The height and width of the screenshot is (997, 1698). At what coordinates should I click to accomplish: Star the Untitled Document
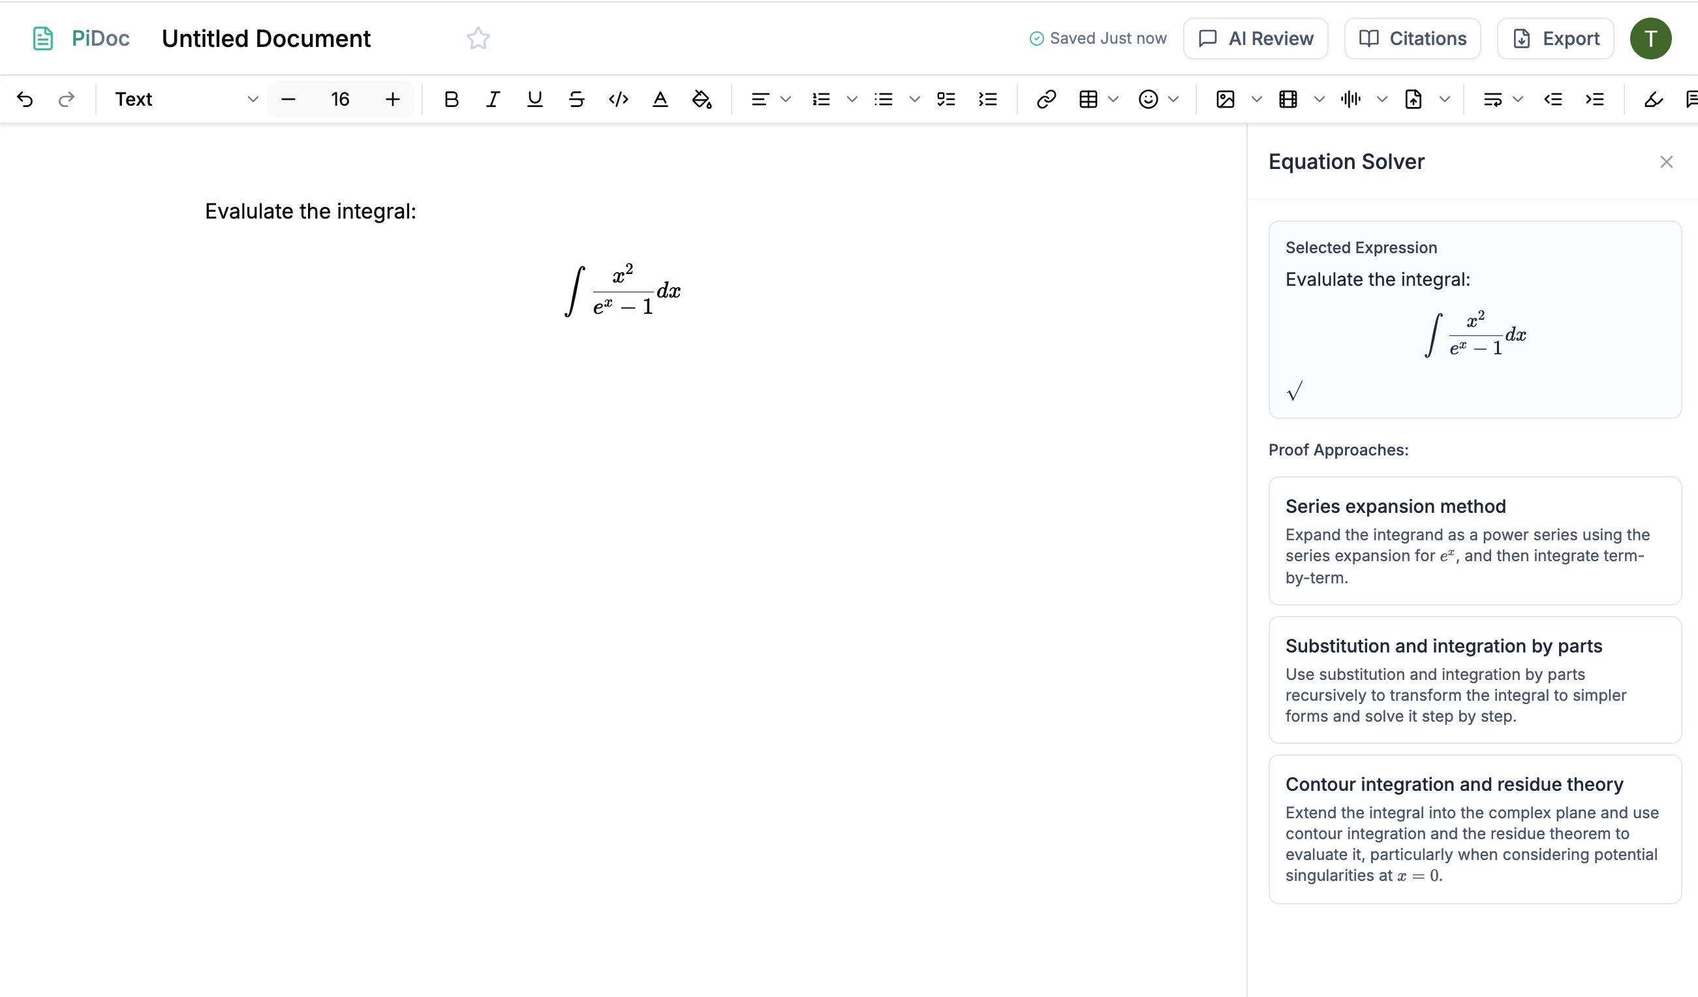478,38
